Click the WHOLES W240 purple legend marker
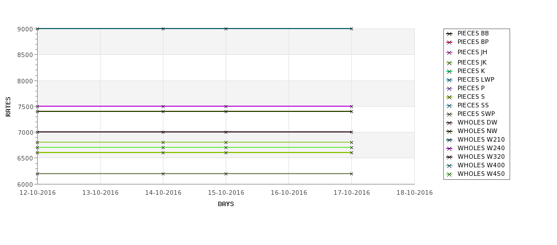Screen dimensions: 557x245 click(x=449, y=148)
